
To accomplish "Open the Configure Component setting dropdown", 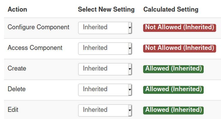I will pyautogui.click(x=103, y=28).
